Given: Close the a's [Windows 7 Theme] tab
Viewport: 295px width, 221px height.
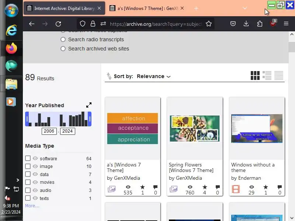Looking at the screenshot, I should (x=182, y=8).
